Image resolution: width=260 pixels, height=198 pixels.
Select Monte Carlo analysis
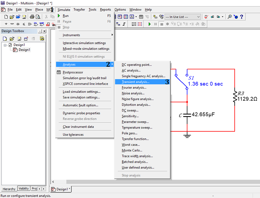pyautogui.click(x=142, y=150)
